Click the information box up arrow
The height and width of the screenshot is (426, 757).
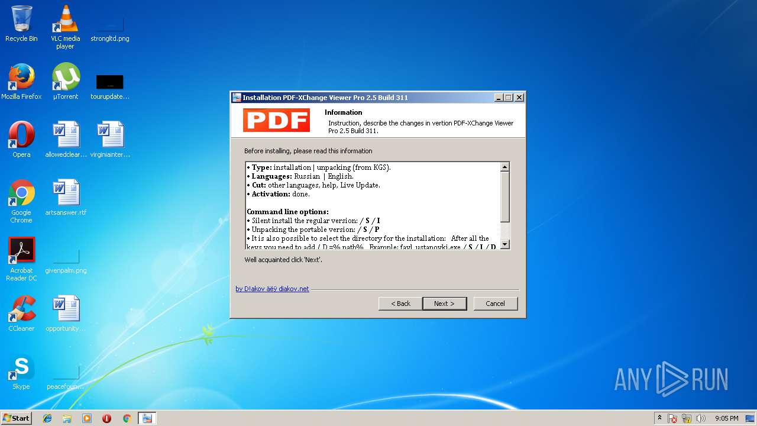click(504, 167)
